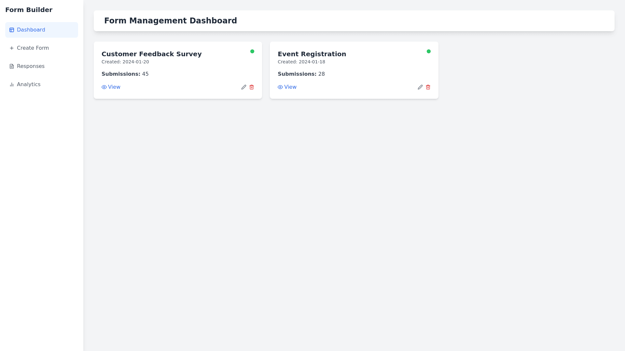Switch to the Analytics page
This screenshot has height=351, width=625.
pyautogui.click(x=29, y=84)
